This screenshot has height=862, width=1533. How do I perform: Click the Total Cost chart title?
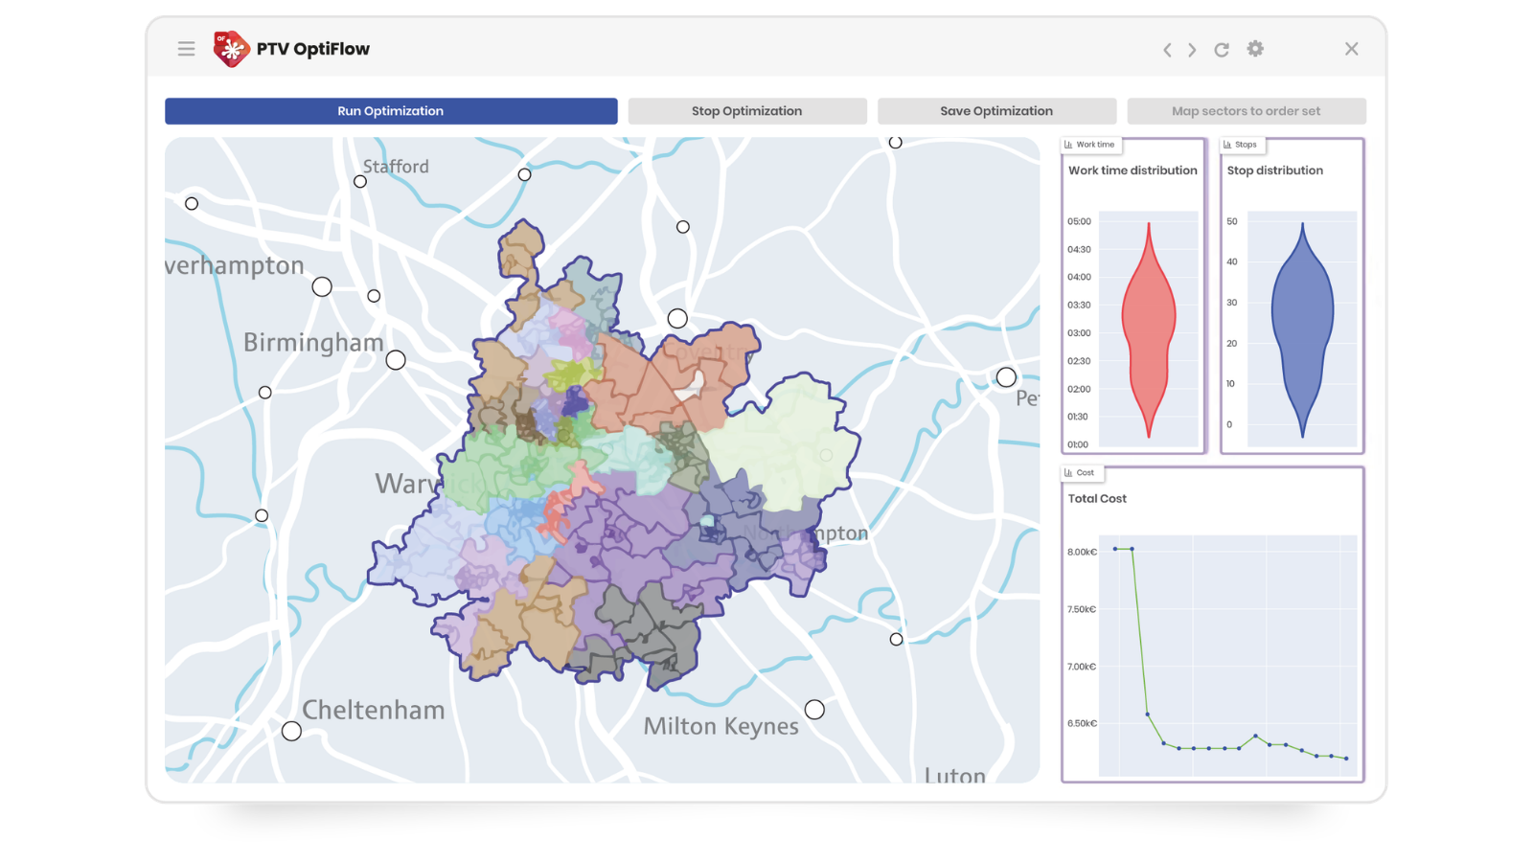click(x=1097, y=499)
